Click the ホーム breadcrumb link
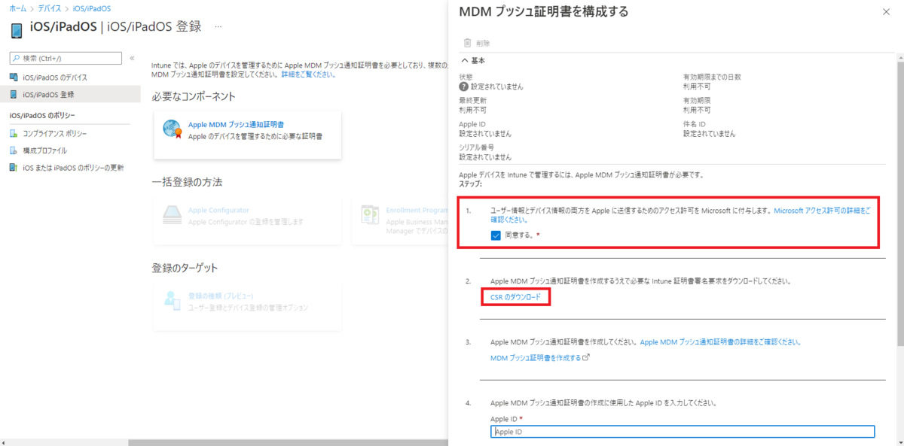This screenshot has width=904, height=446. click(17, 8)
